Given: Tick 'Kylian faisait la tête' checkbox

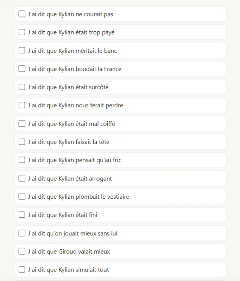Looking at the screenshot, I should click(x=22, y=142).
